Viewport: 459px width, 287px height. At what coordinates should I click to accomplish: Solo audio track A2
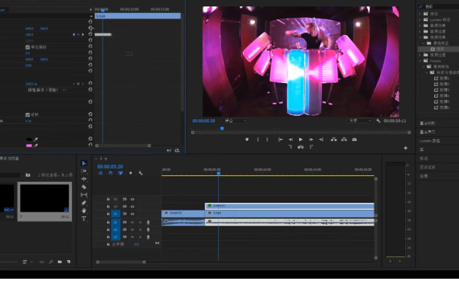point(140,230)
